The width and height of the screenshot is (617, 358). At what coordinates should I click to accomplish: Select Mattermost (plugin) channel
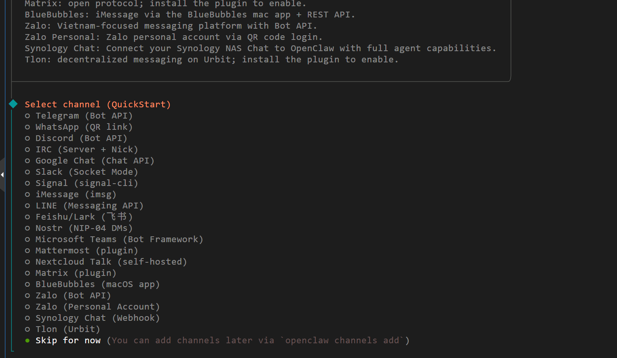pyautogui.click(x=86, y=251)
